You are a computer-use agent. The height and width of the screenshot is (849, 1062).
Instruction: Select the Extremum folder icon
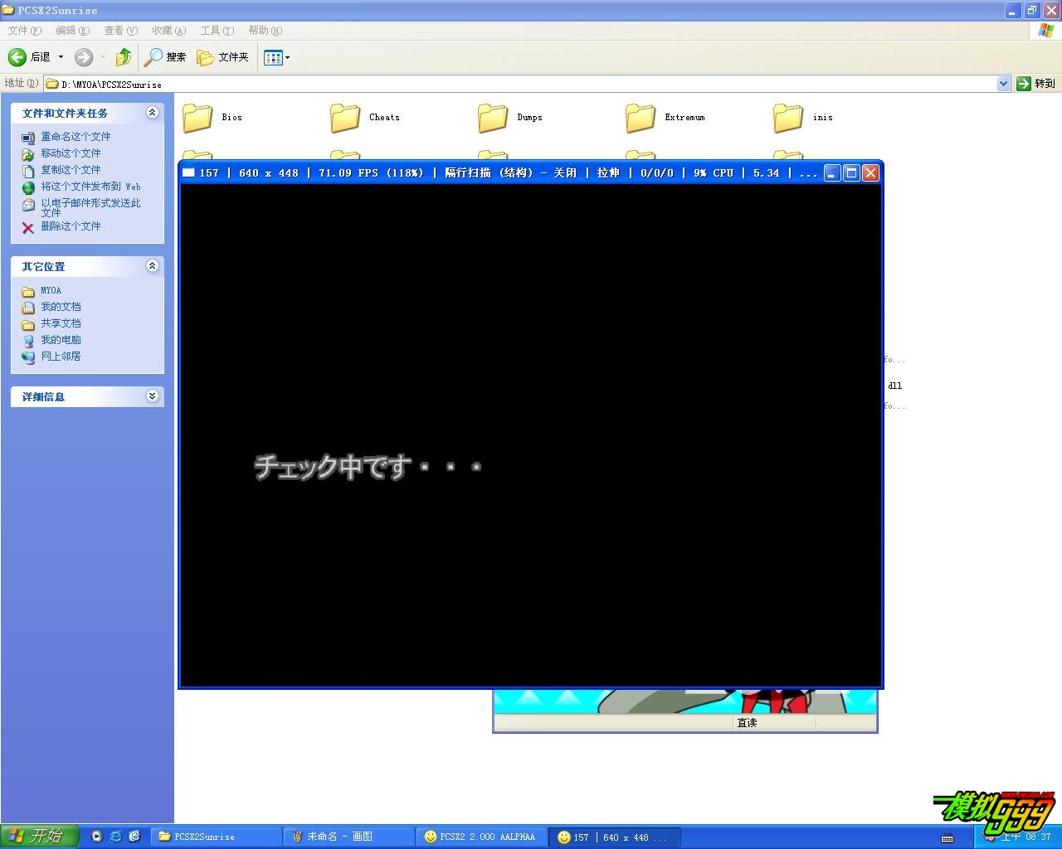(x=641, y=118)
